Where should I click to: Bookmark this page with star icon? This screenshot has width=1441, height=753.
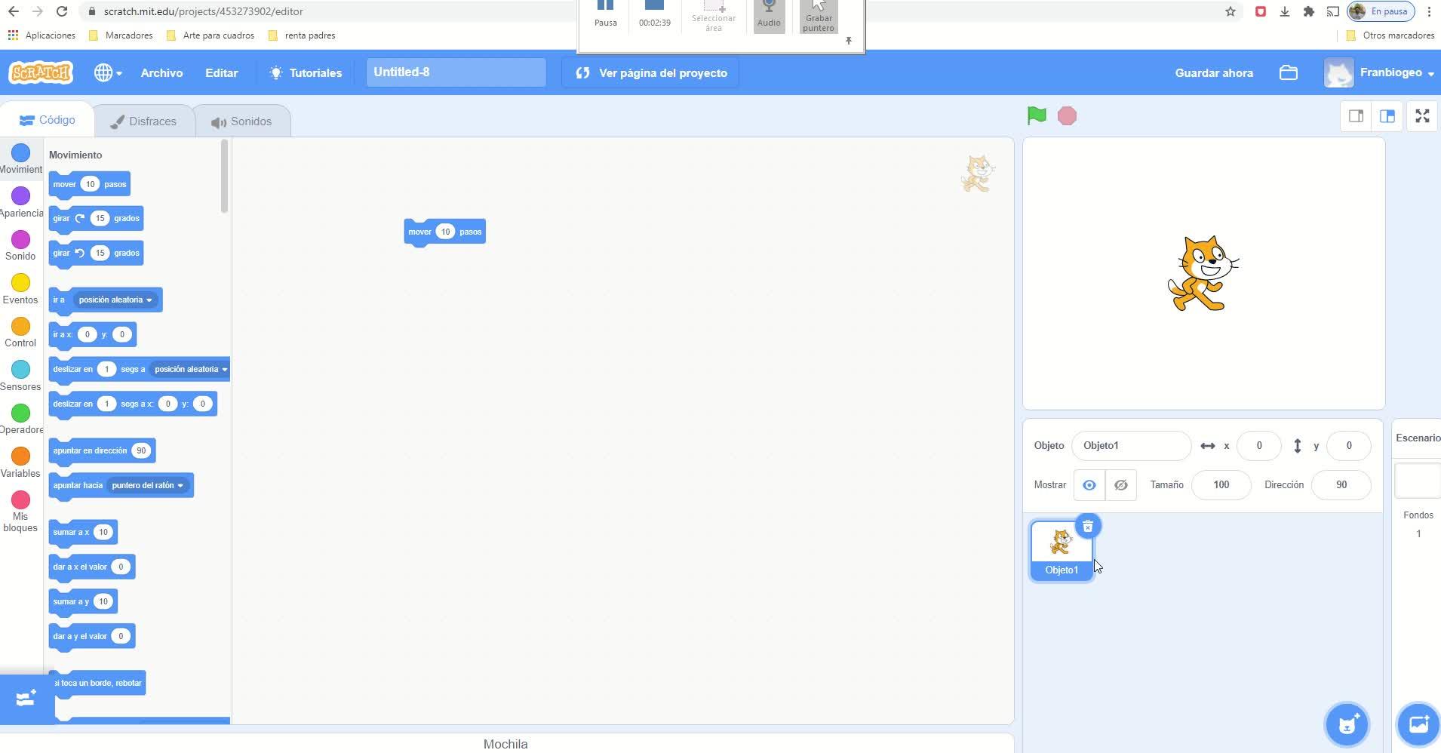click(x=1231, y=11)
